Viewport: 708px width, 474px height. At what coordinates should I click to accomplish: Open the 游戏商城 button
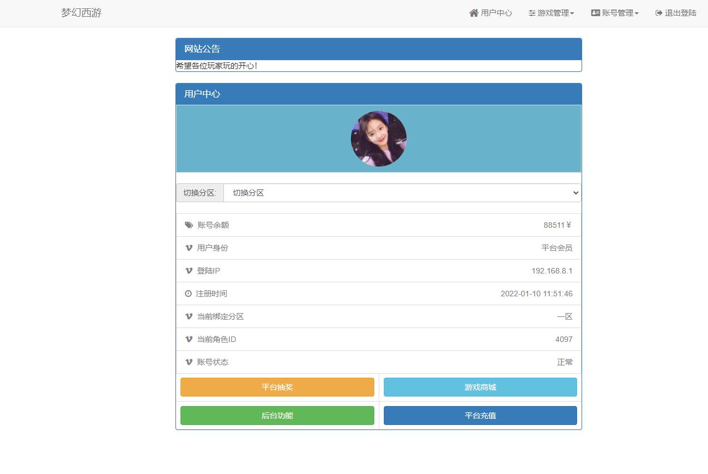point(480,387)
